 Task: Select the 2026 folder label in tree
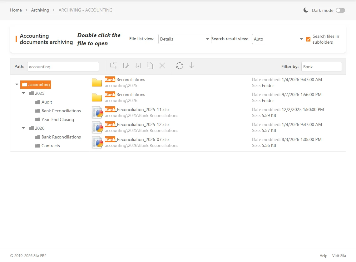click(40, 128)
